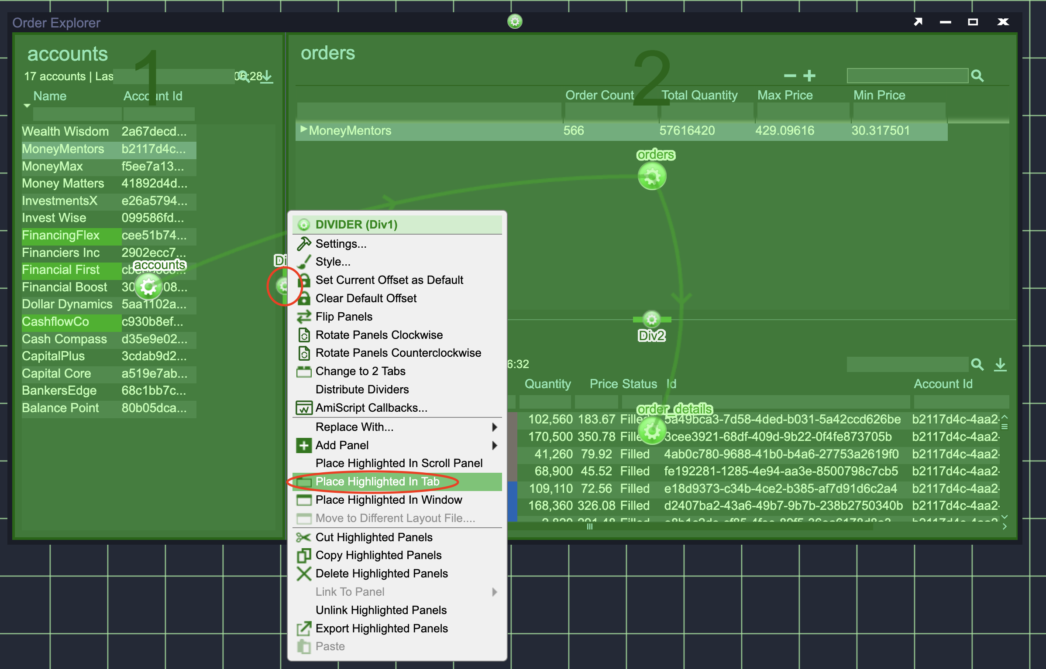The image size is (1046, 669).
Task: Click the Order Count column header
Action: click(599, 95)
